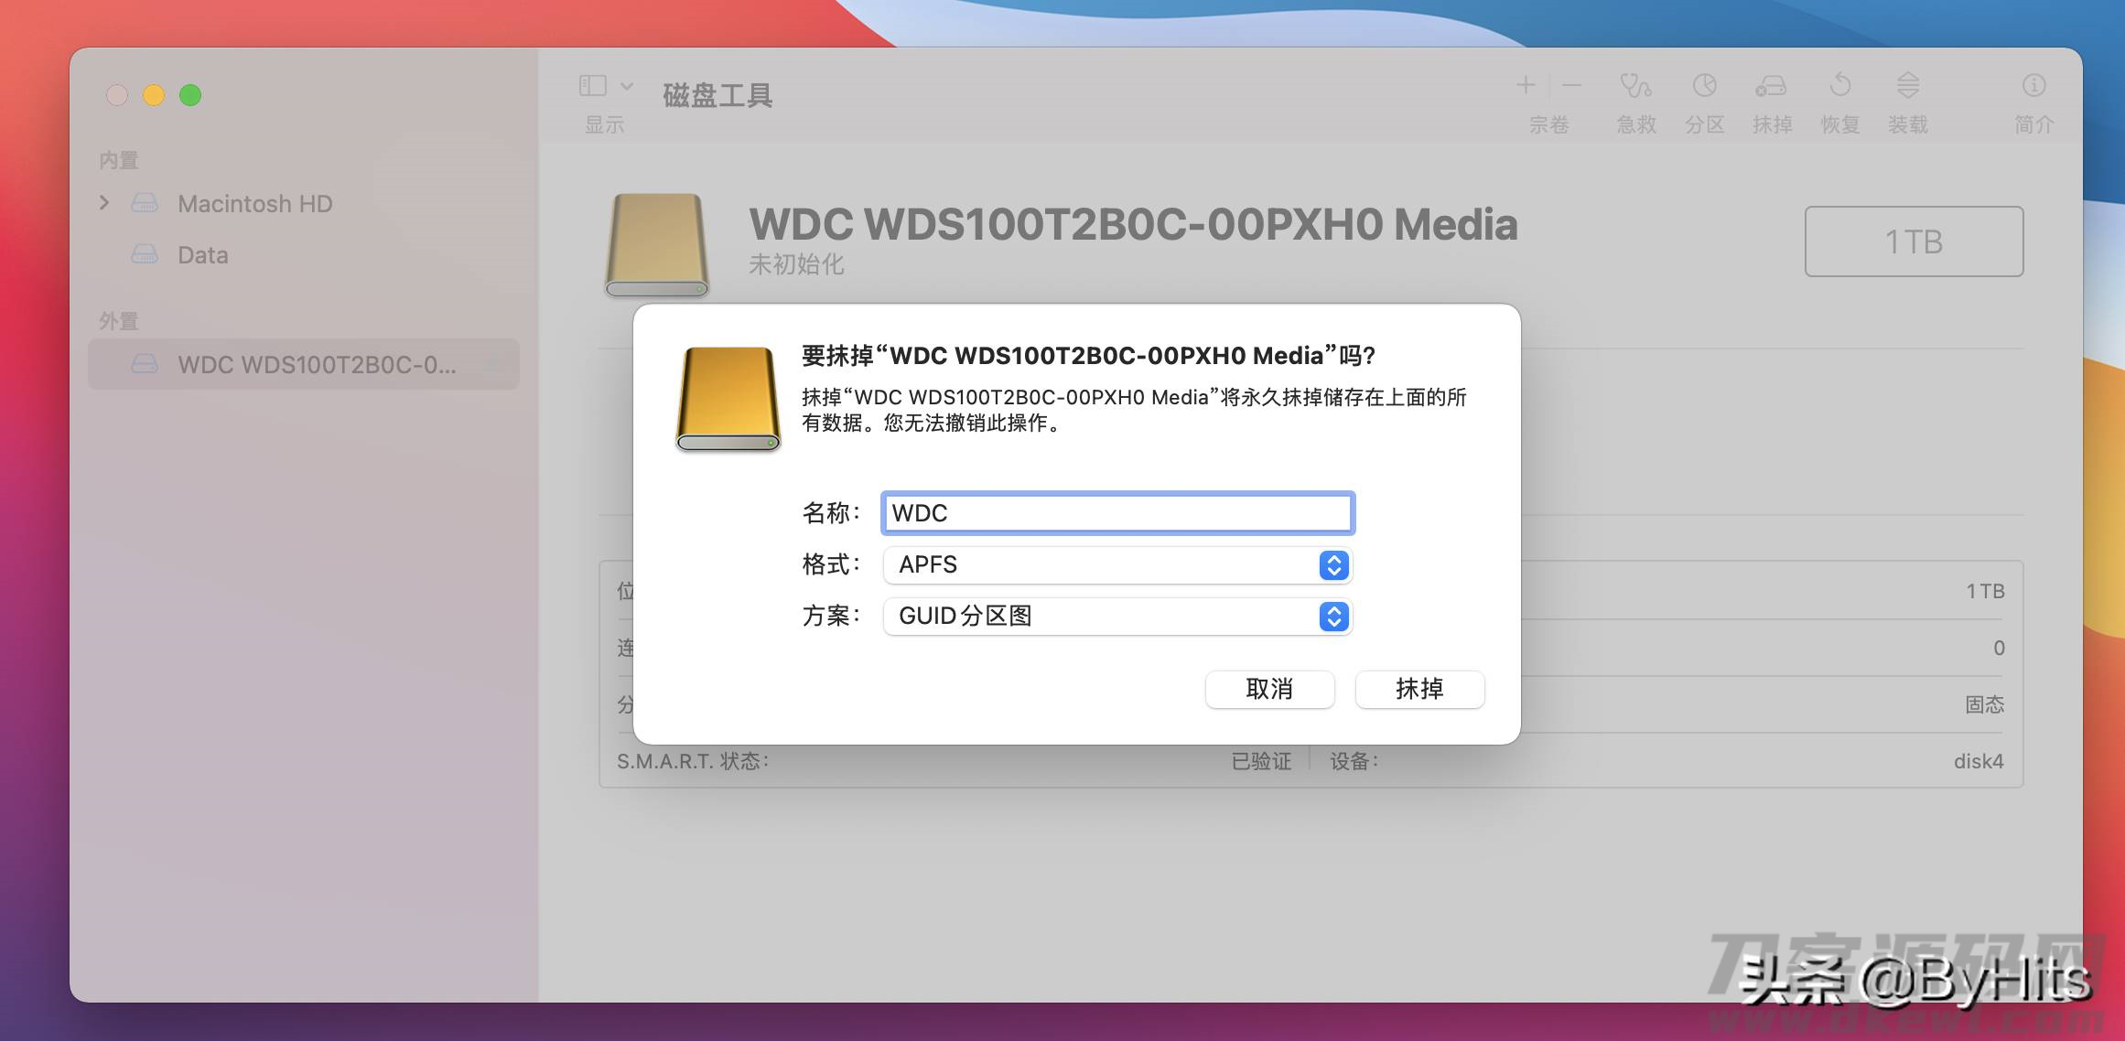The width and height of the screenshot is (2125, 1041).
Task: Click the name (名称) text field containing WDC
Action: point(1117,513)
